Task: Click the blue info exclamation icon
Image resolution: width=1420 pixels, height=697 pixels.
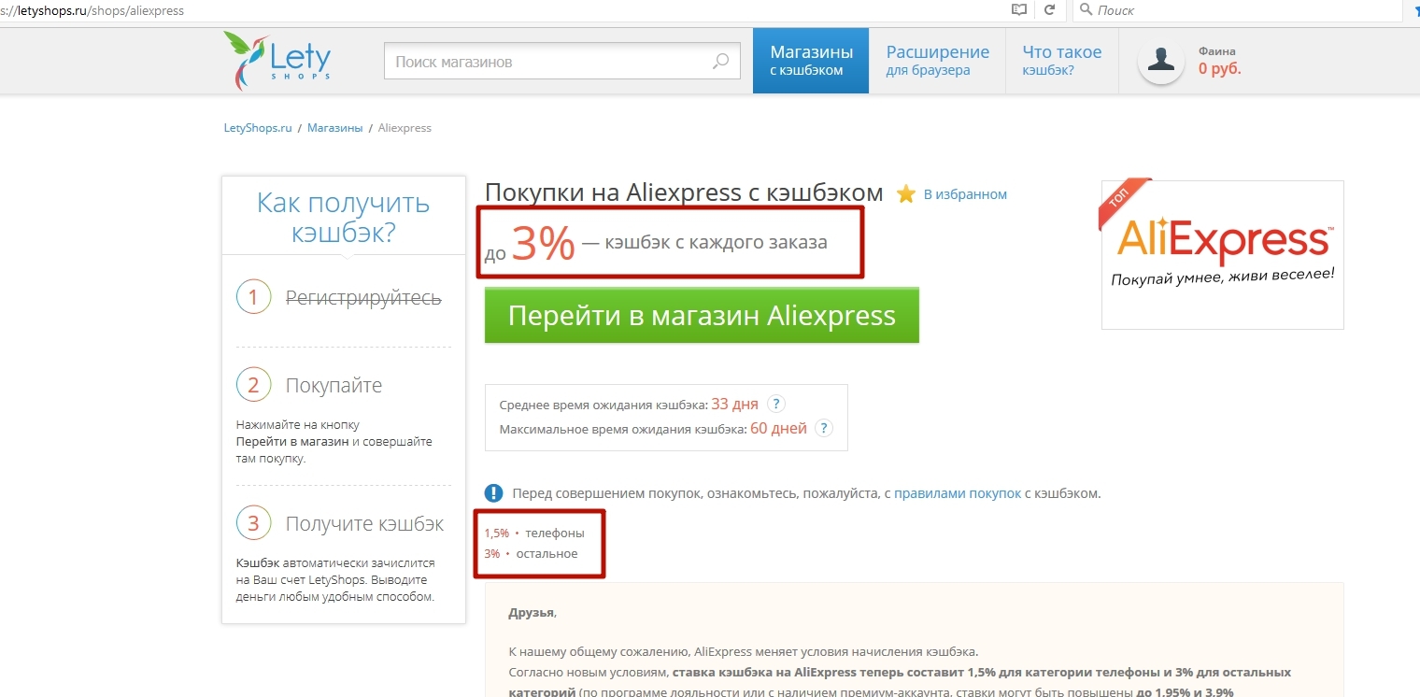Action: 494,493
